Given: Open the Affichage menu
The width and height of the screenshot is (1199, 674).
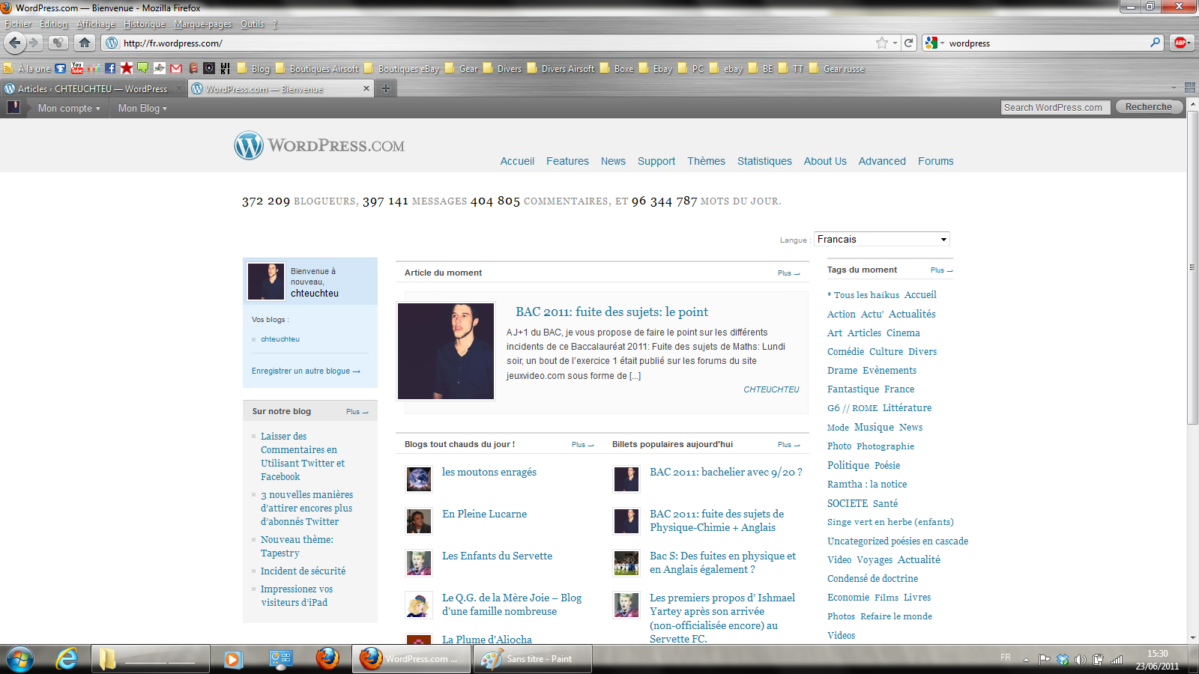Looking at the screenshot, I should tap(96, 24).
